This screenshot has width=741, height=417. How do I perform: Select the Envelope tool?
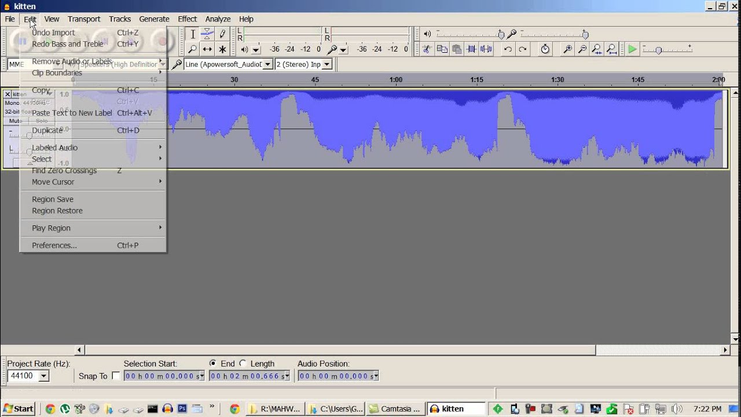click(207, 34)
